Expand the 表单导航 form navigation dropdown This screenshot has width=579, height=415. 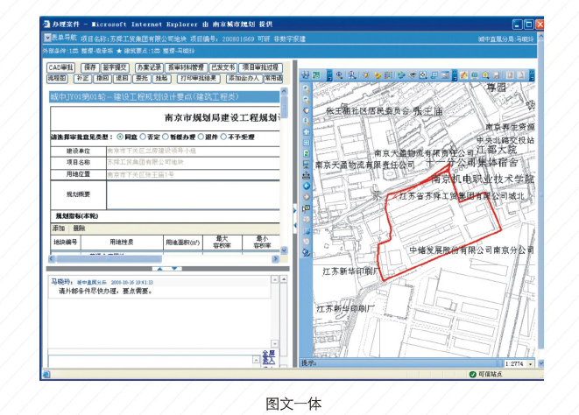(47, 38)
